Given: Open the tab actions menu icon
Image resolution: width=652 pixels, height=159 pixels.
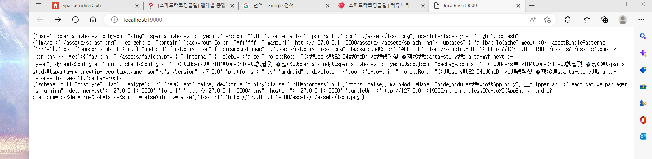Looking at the screenshot, I should click(x=39, y=6).
